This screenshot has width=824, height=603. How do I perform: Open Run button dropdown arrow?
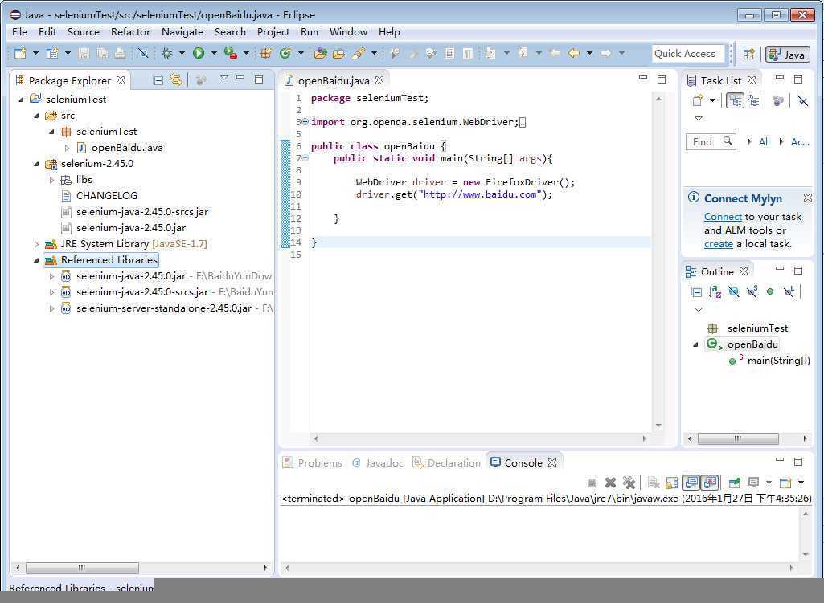click(214, 53)
